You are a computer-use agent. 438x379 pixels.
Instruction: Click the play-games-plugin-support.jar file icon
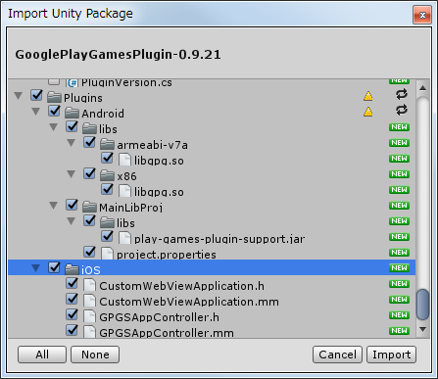(x=124, y=238)
